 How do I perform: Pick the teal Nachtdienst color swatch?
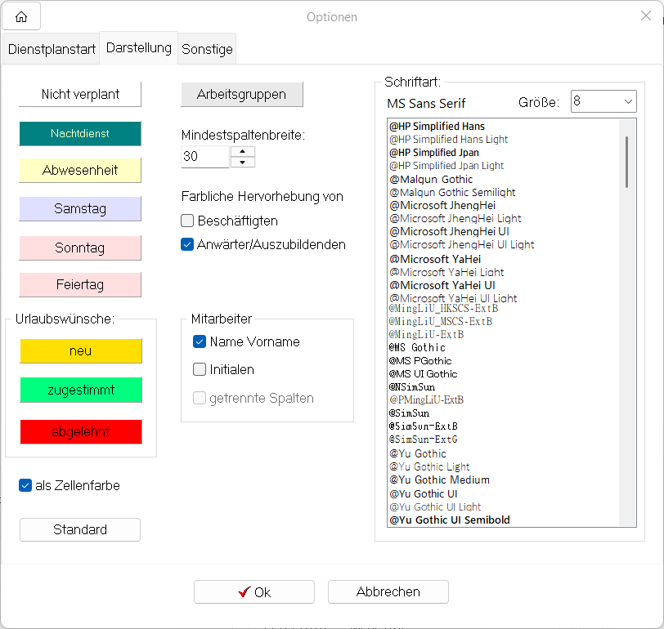[x=80, y=133]
